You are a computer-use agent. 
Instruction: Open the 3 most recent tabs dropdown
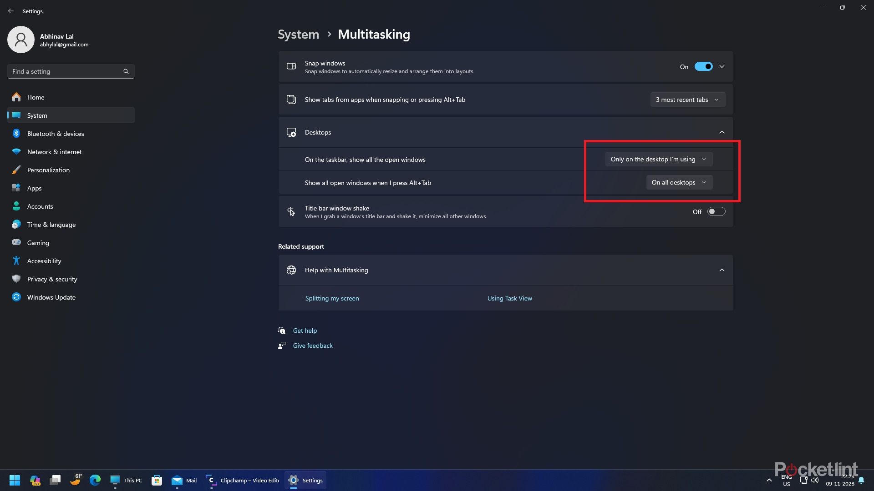coord(688,100)
